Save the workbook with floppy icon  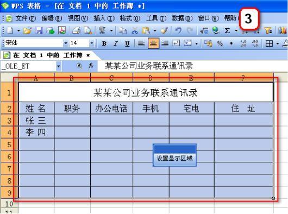point(39,30)
